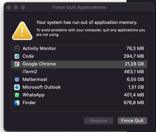Click the iTerm2 terminal icon

17,72
